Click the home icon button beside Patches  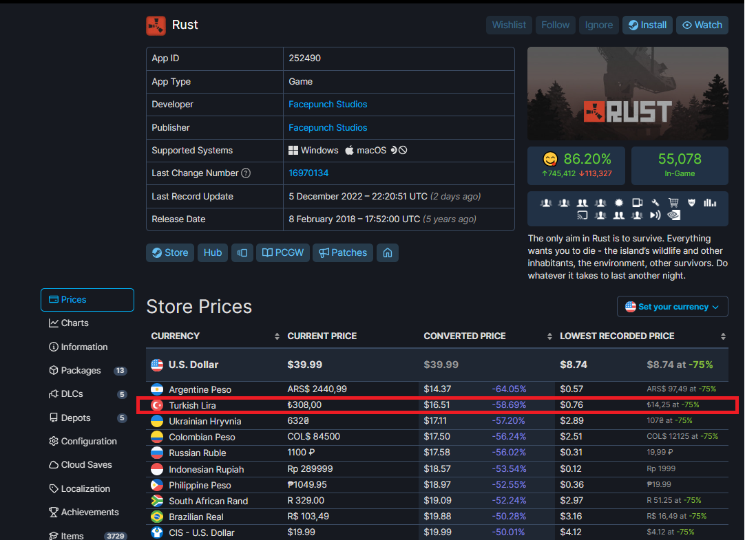pos(388,252)
